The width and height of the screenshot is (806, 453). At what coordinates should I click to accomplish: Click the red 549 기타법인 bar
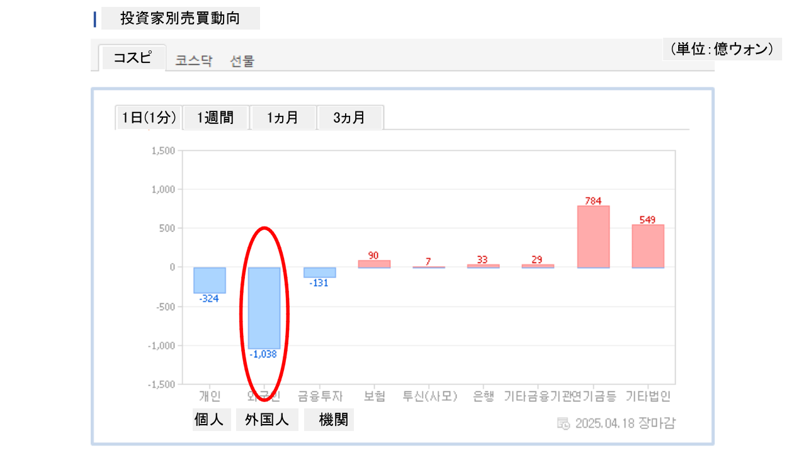(x=648, y=246)
